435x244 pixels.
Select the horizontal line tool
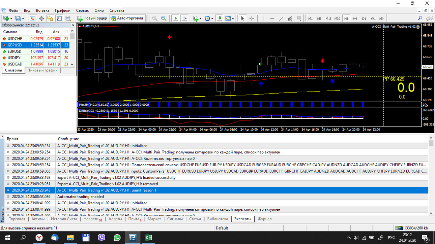[x=272, y=19]
